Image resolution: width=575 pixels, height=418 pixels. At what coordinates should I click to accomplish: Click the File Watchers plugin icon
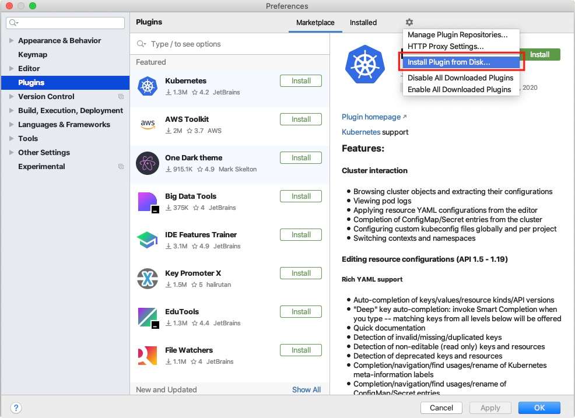(x=148, y=356)
